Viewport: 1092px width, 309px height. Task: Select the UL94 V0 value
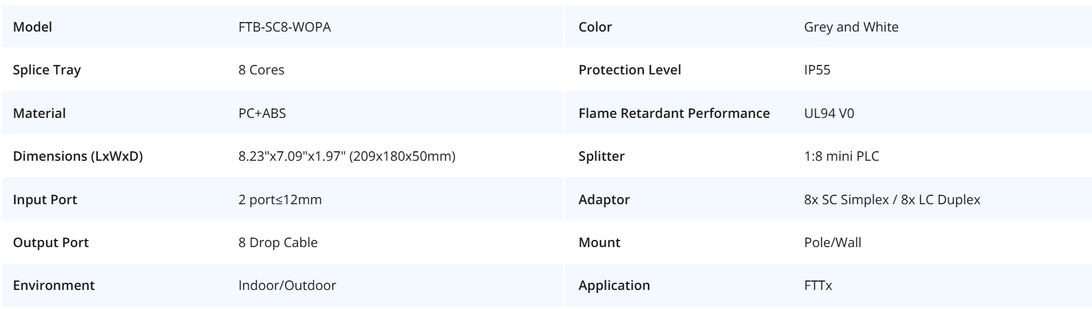coord(829,113)
